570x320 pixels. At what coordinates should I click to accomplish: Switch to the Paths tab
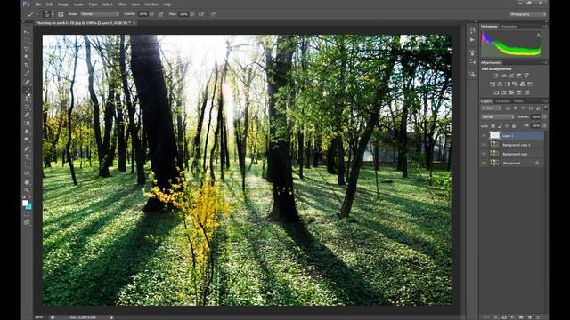pos(518,101)
